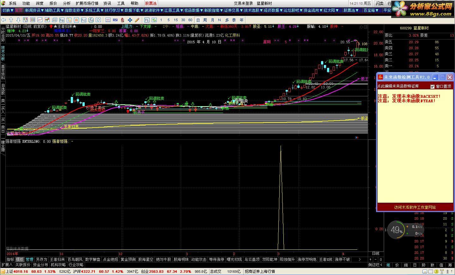This screenshot has width=455, height=275.
Task: Open the f(x) formula manager icon
Action: click(91, 20)
